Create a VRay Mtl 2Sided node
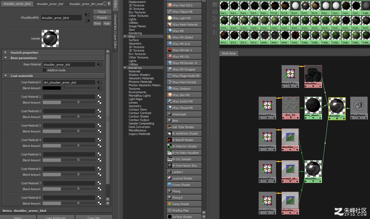 (184, 37)
